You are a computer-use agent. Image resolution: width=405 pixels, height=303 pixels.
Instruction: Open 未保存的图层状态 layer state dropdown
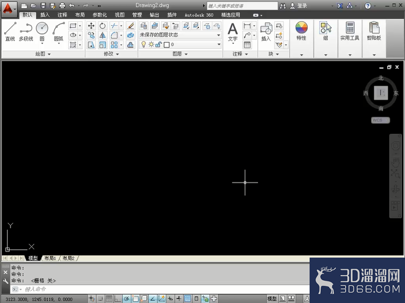180,35
